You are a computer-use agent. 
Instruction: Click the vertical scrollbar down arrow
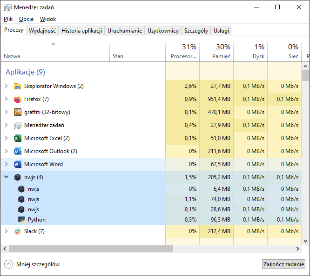point(305,241)
